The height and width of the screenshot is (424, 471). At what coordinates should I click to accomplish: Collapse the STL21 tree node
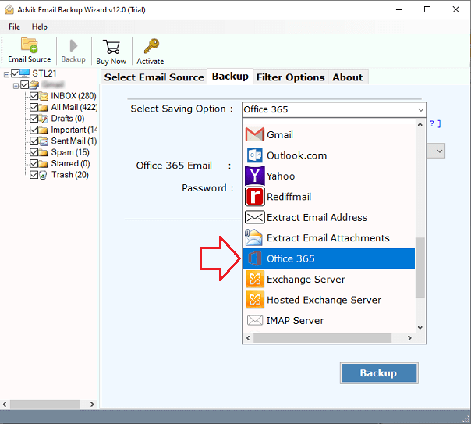click(6, 74)
